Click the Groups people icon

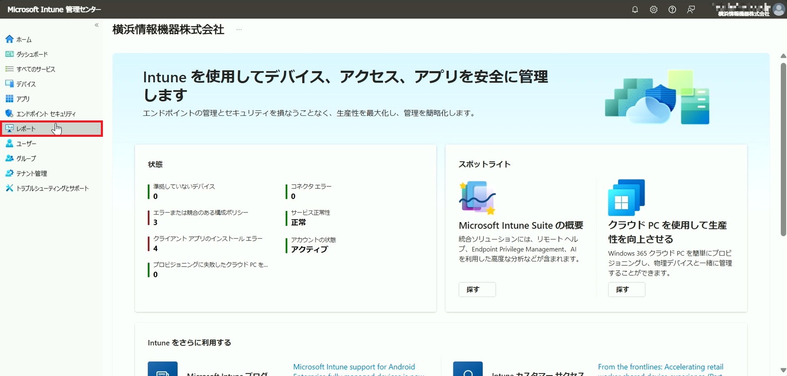pos(9,158)
